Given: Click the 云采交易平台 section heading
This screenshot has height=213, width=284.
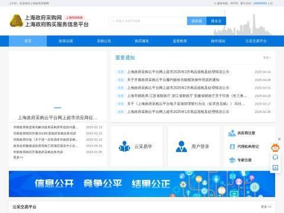Looking at the screenshot, I should [x=24, y=207].
